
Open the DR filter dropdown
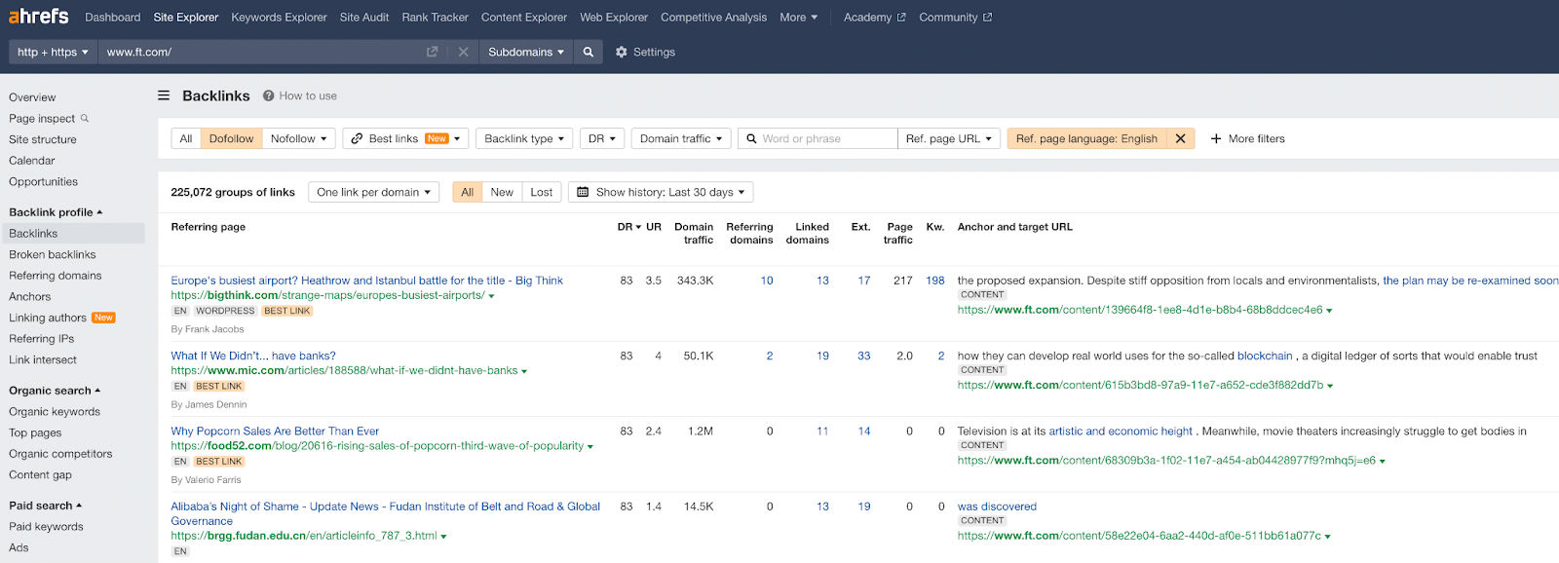click(x=602, y=138)
